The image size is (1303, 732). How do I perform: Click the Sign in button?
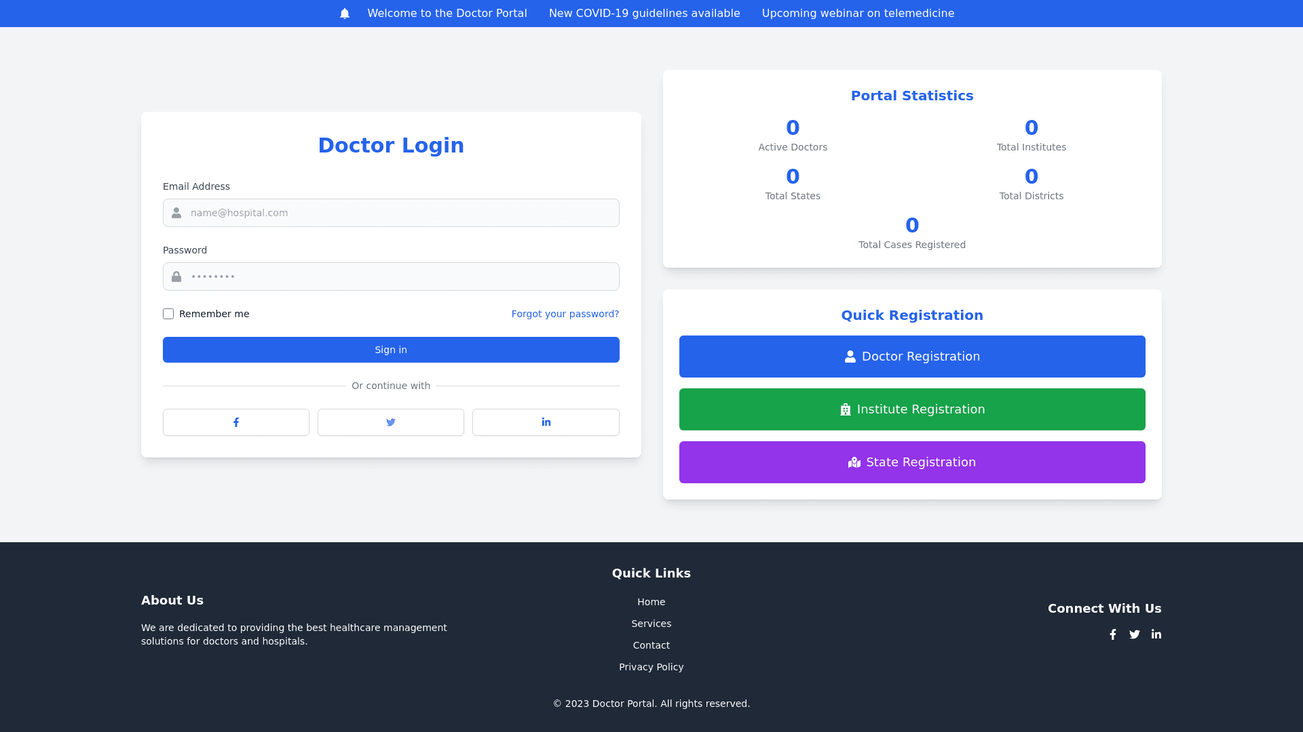point(391,350)
